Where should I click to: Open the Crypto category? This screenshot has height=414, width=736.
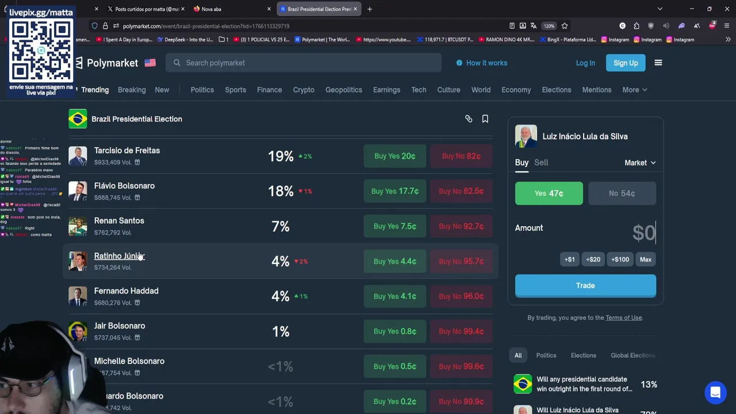pyautogui.click(x=304, y=90)
